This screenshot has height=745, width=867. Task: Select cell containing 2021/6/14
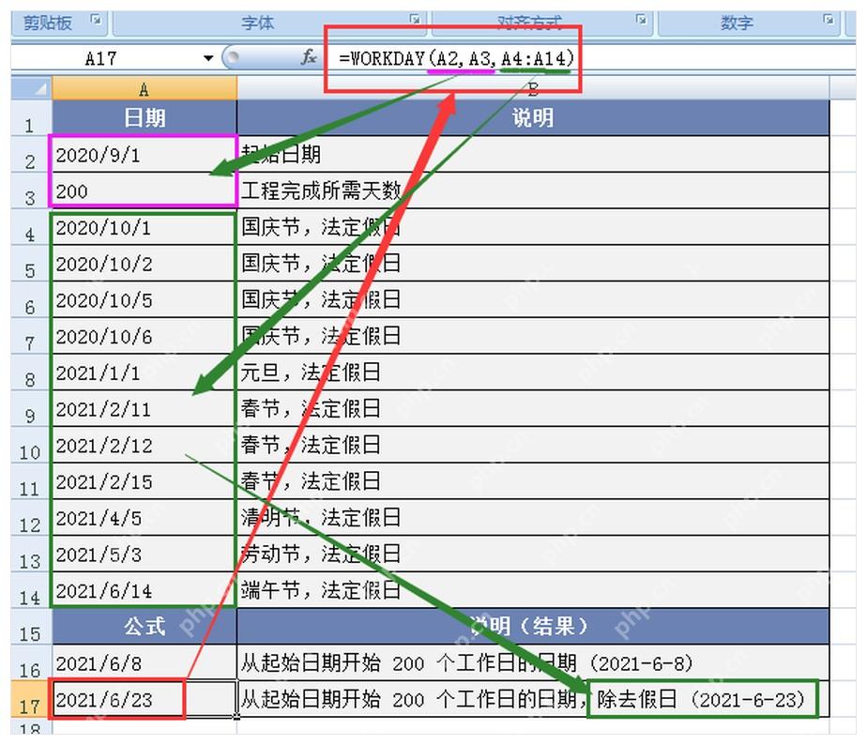pos(144,591)
